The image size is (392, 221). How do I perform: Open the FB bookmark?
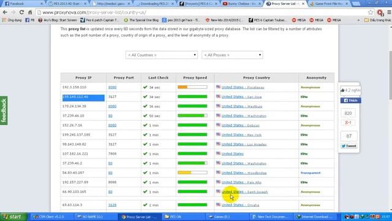point(30,20)
